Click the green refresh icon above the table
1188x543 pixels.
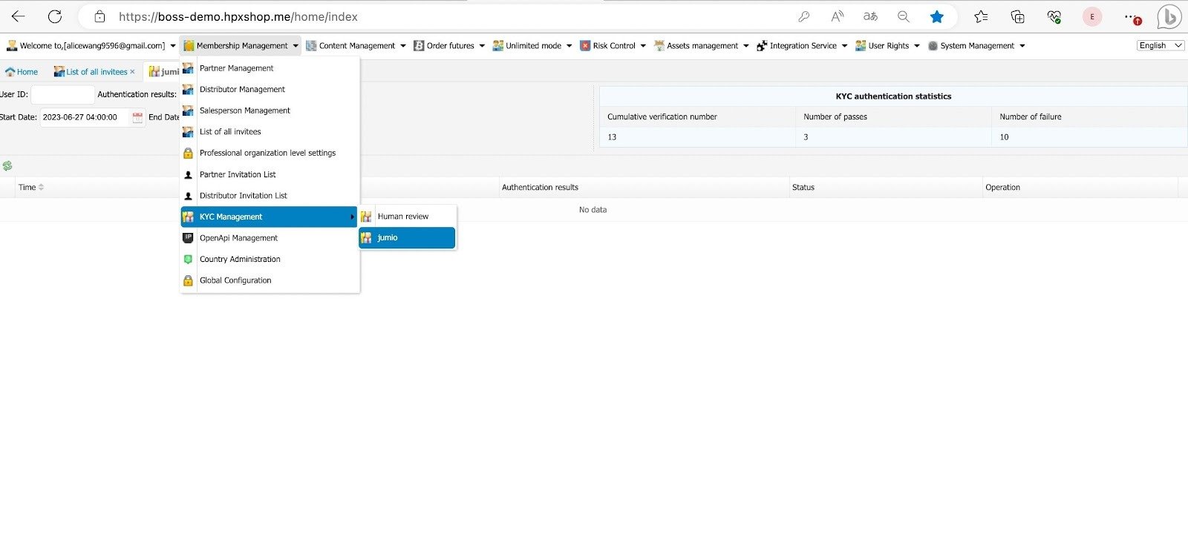tap(7, 166)
